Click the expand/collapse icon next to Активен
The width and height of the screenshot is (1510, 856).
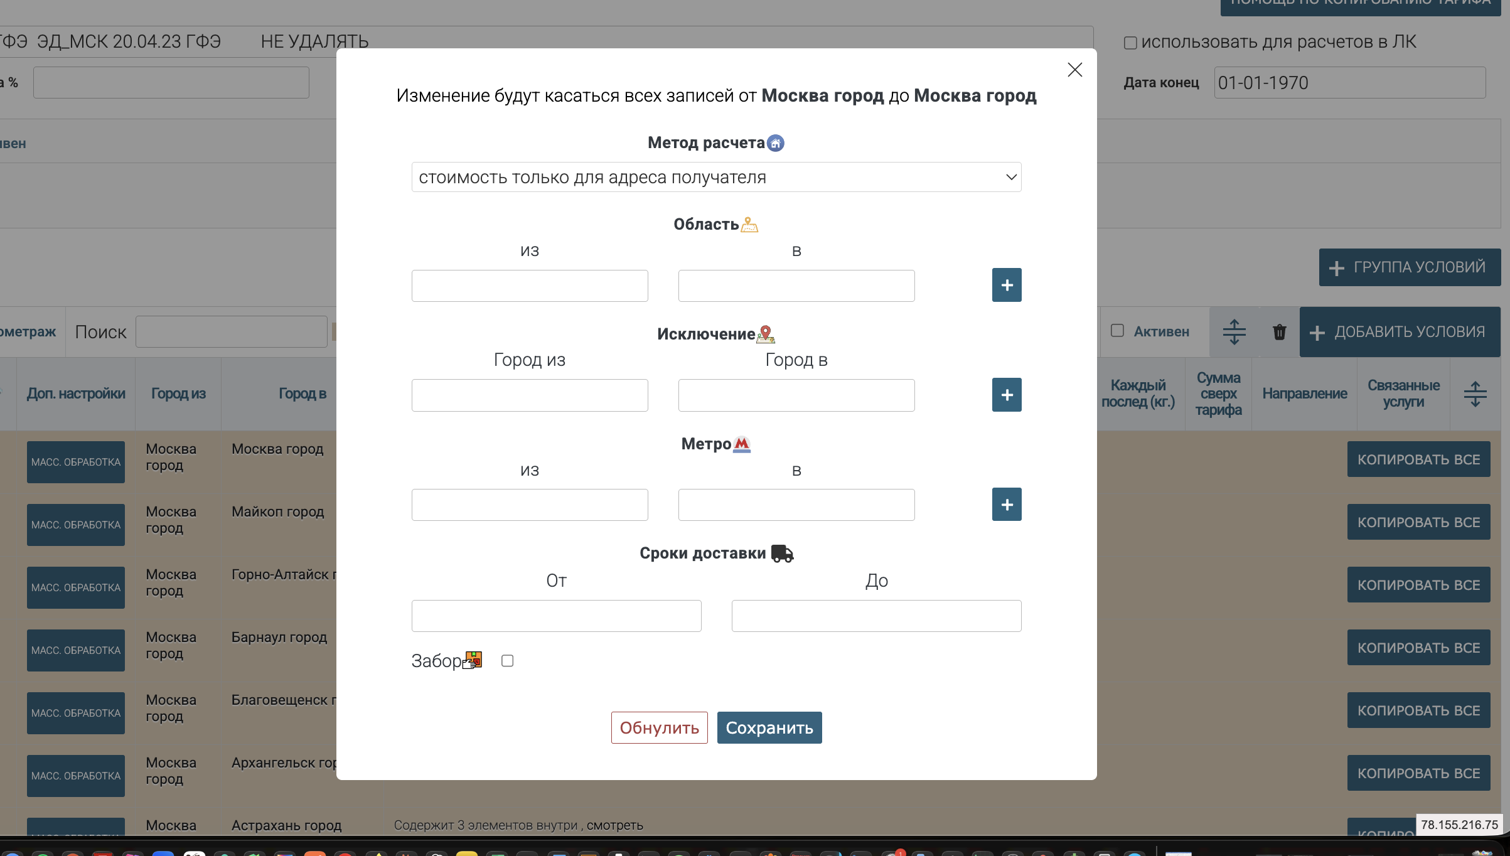click(1234, 332)
